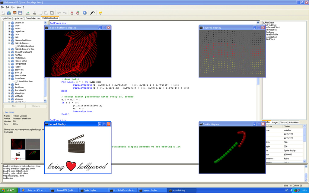Click the New file toolbar icon

[3, 13]
